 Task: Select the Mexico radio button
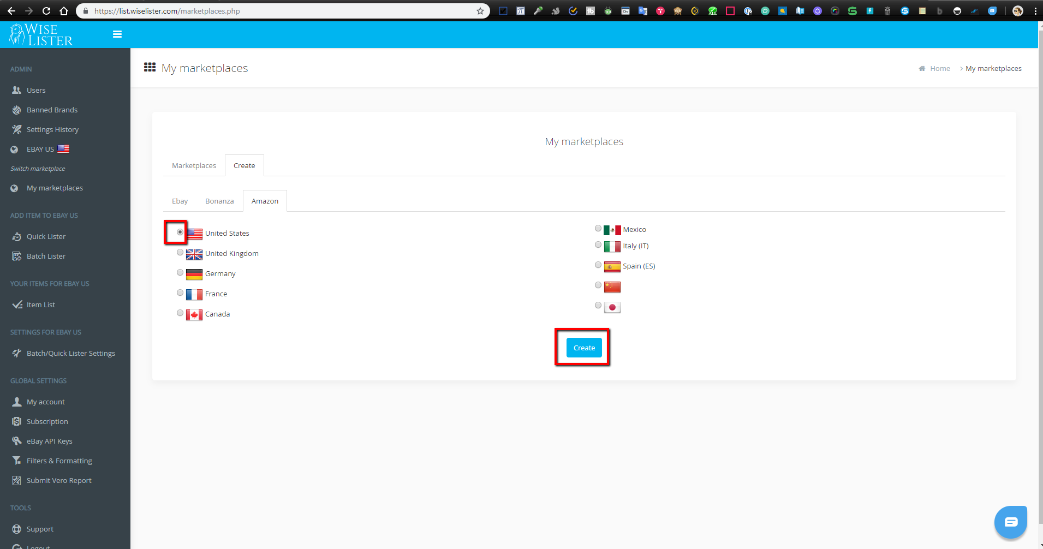click(598, 228)
